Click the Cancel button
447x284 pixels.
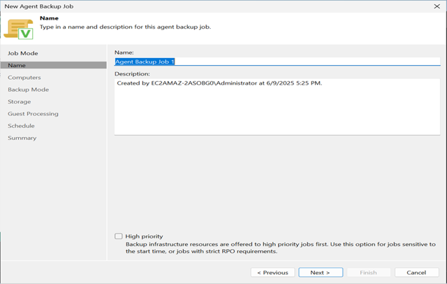coord(416,273)
